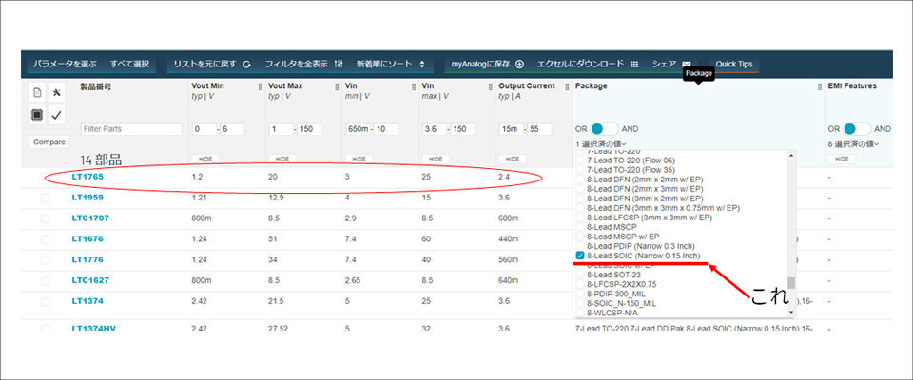Uncheck 8-Lead SOIC (Narrow 0.15 Inch)
This screenshot has height=380, width=913.
pos(580,256)
